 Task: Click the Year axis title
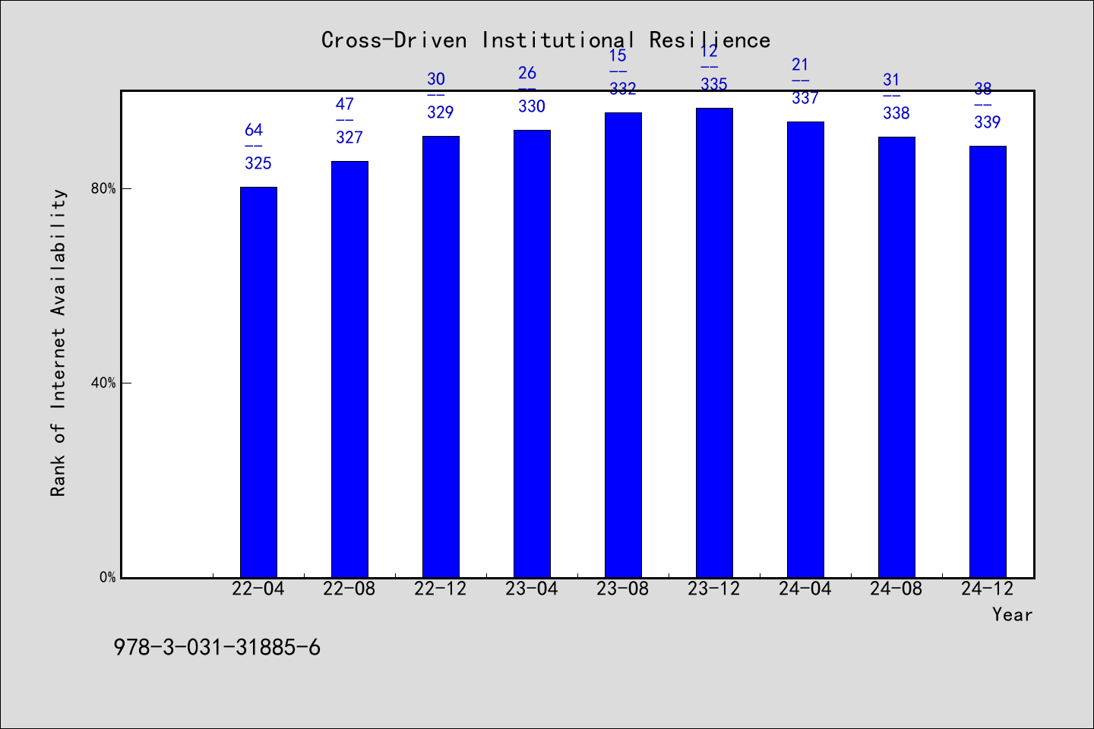tap(1013, 614)
